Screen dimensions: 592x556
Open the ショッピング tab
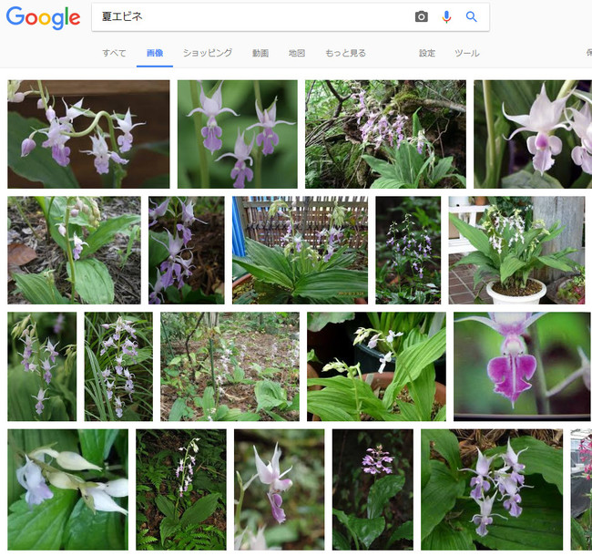coord(208,53)
